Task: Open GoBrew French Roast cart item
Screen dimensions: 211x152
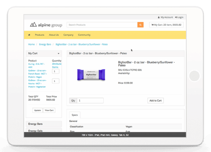Action: coord(38,74)
